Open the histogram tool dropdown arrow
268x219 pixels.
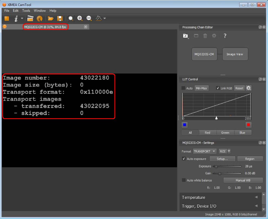[x=105, y=18]
